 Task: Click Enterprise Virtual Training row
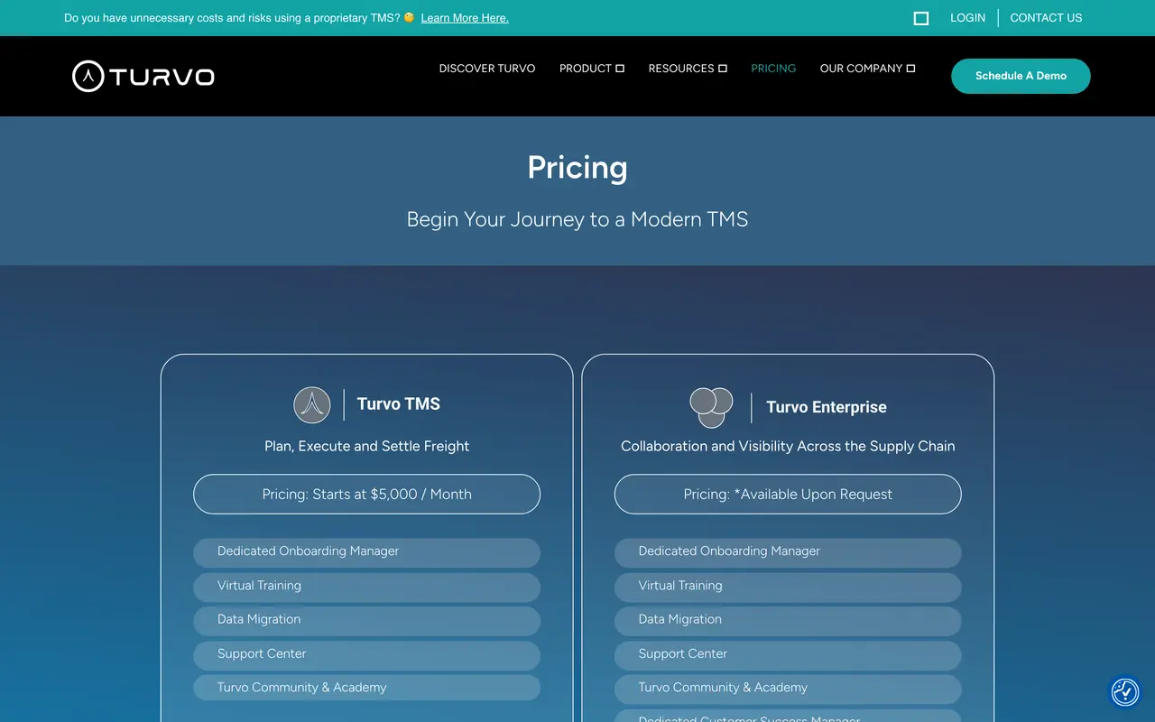coord(788,587)
